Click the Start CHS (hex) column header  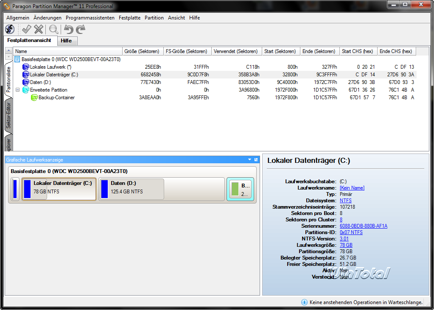pyautogui.click(x=358, y=51)
